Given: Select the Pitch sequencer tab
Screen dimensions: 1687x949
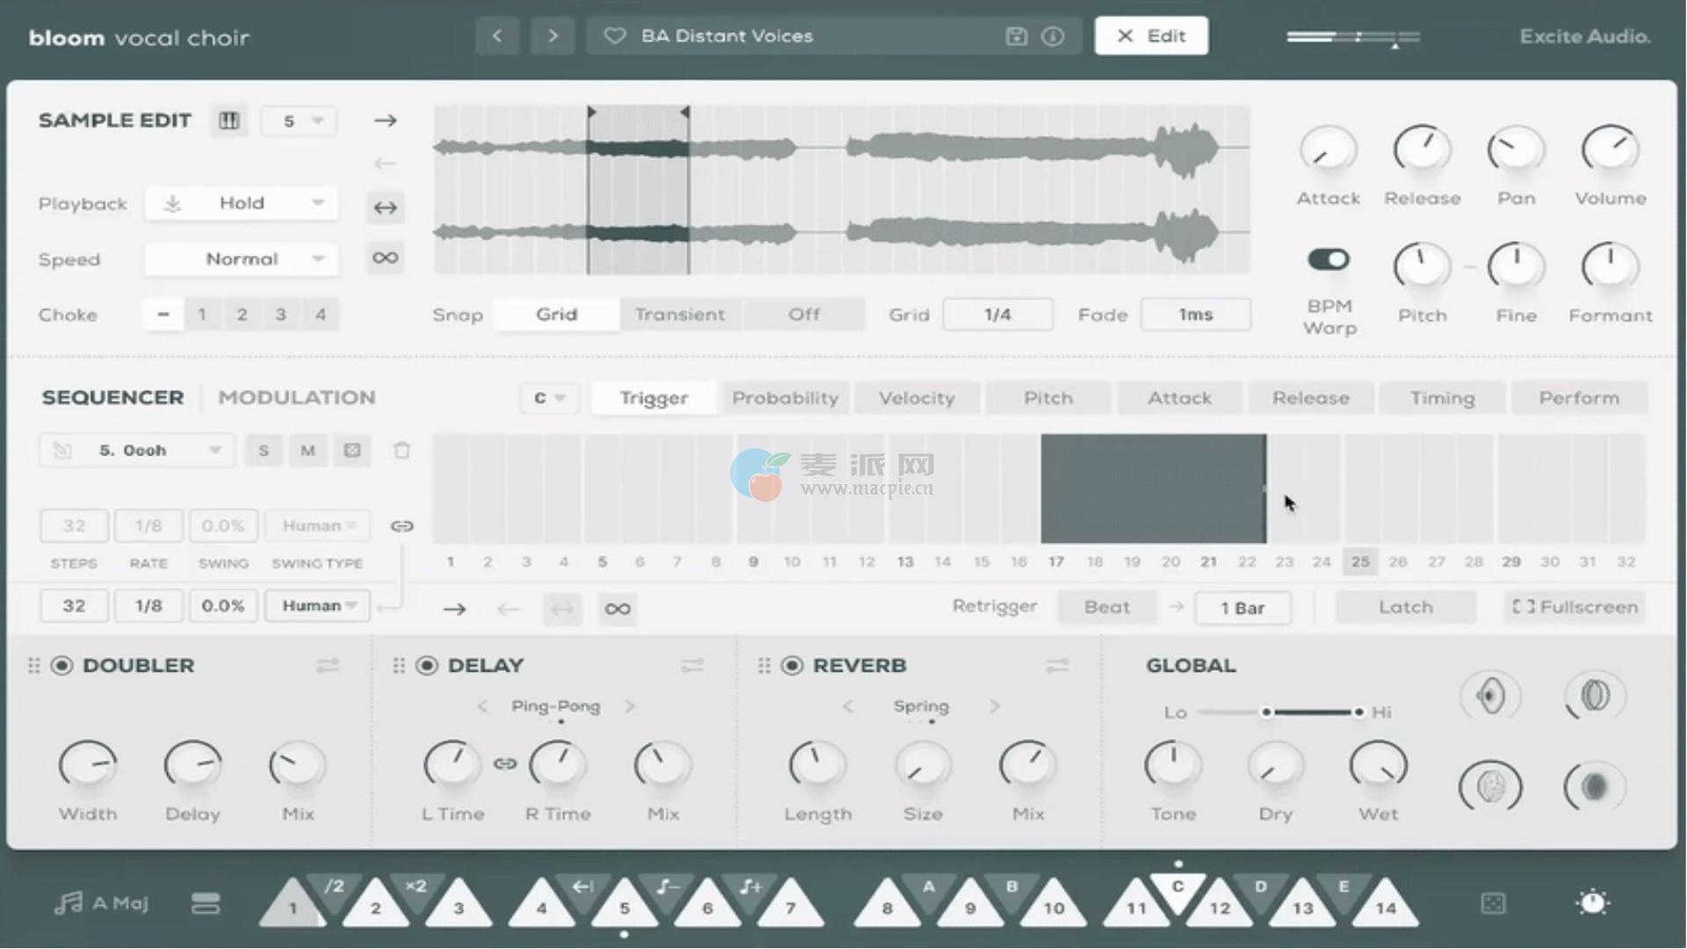Looking at the screenshot, I should pos(1048,398).
